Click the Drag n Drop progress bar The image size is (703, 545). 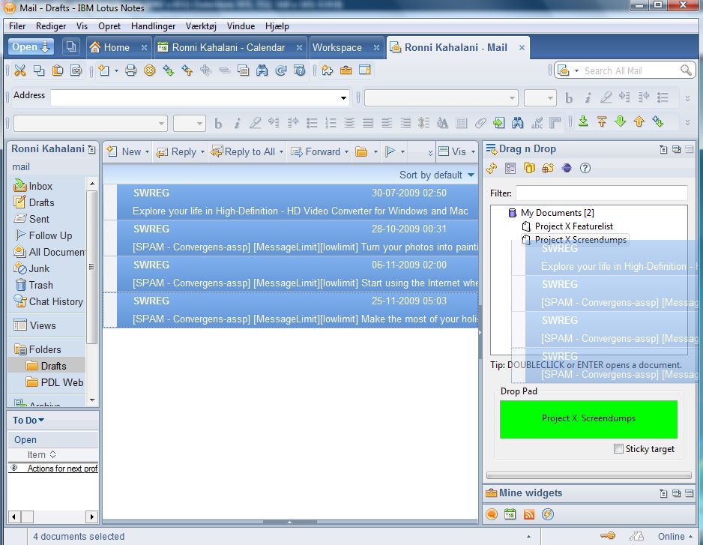(588, 475)
